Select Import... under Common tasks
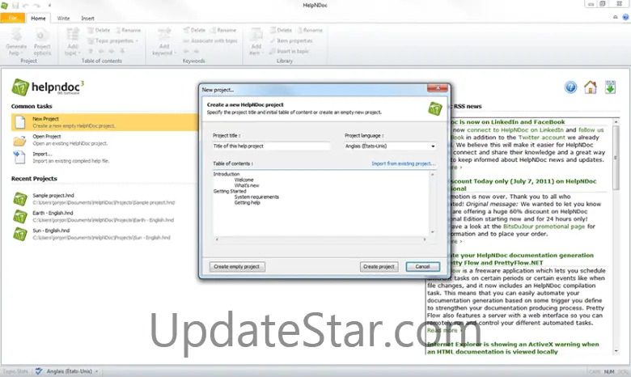631x377 pixels. point(104,157)
